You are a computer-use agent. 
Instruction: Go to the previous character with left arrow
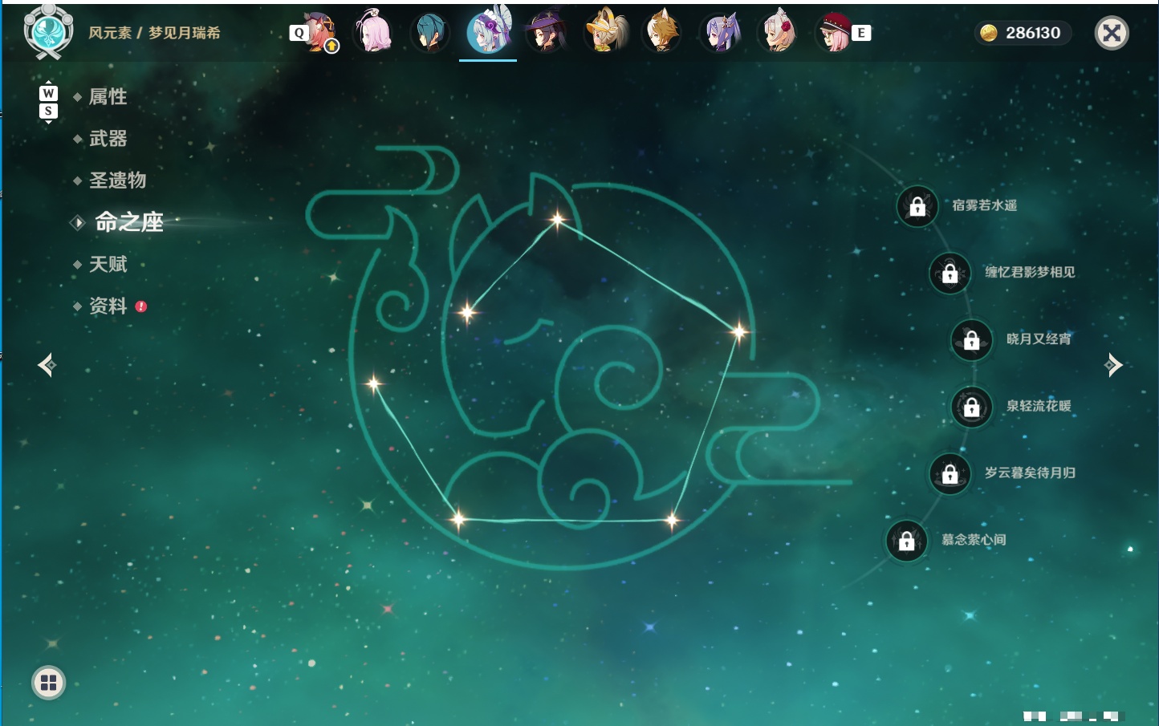point(47,365)
